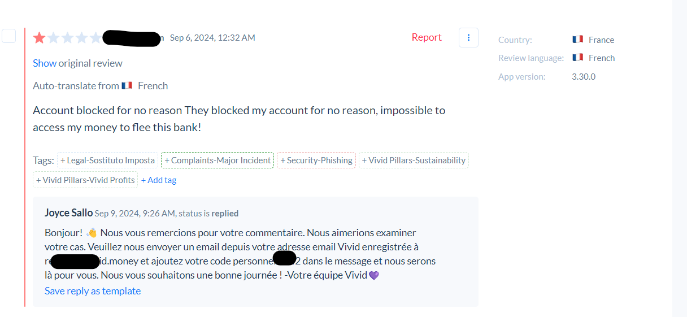Select the review checkbox

(8, 36)
